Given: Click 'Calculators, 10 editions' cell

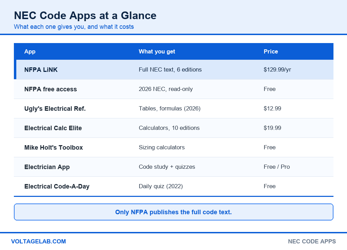Looking at the screenshot, I should coord(169,128).
